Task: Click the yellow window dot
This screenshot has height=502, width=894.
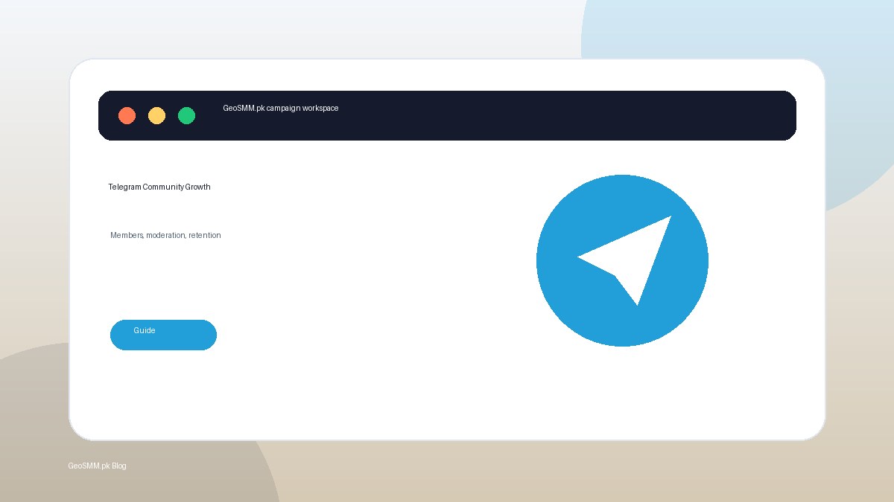Action: [156, 115]
